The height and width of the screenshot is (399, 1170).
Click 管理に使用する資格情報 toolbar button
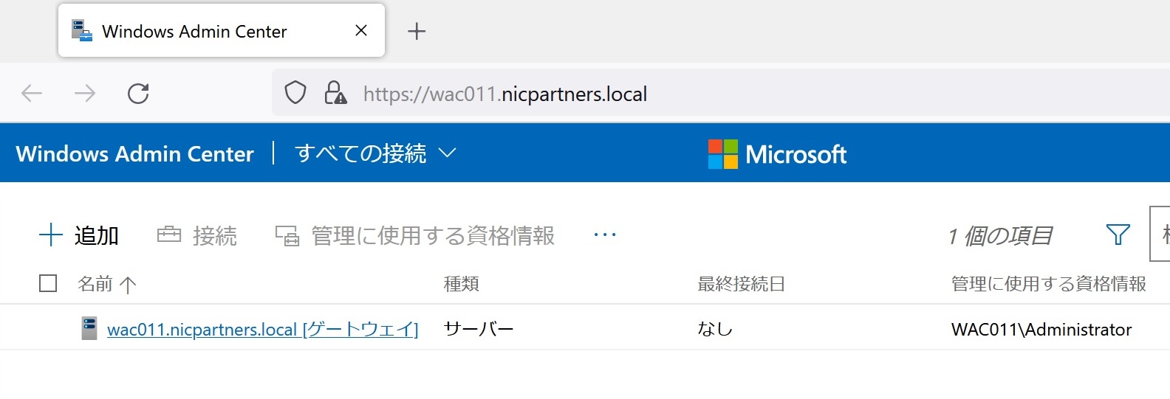tap(414, 235)
